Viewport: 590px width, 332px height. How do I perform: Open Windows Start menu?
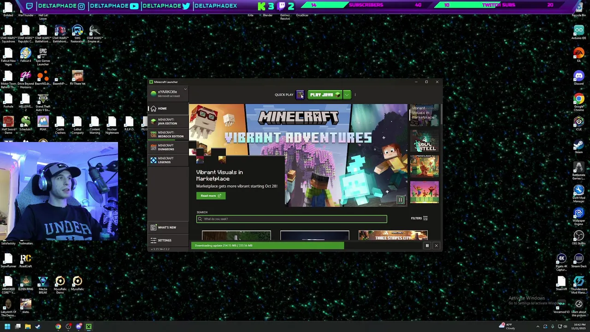click(7, 327)
